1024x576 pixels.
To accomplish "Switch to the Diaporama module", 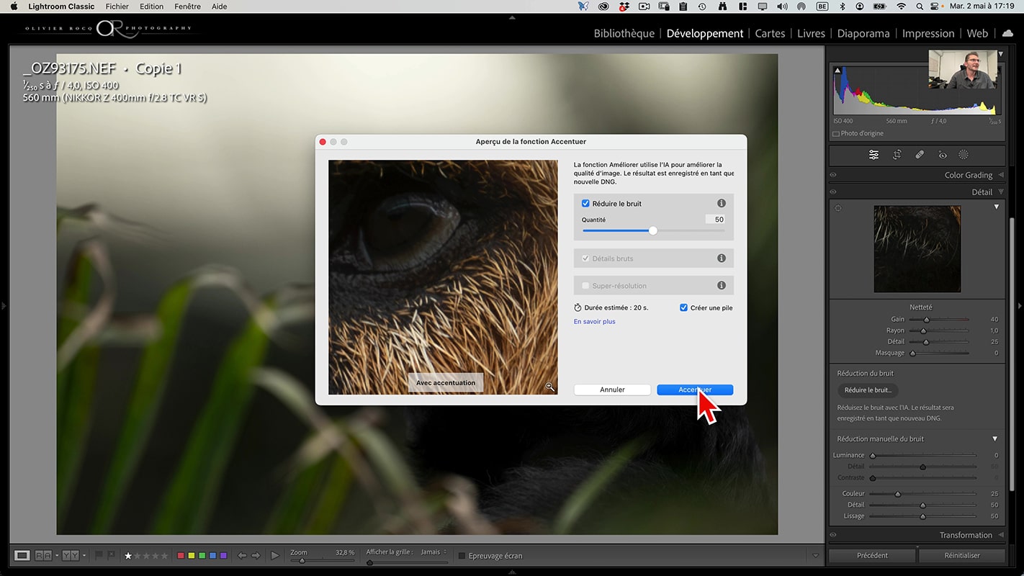I will (863, 33).
